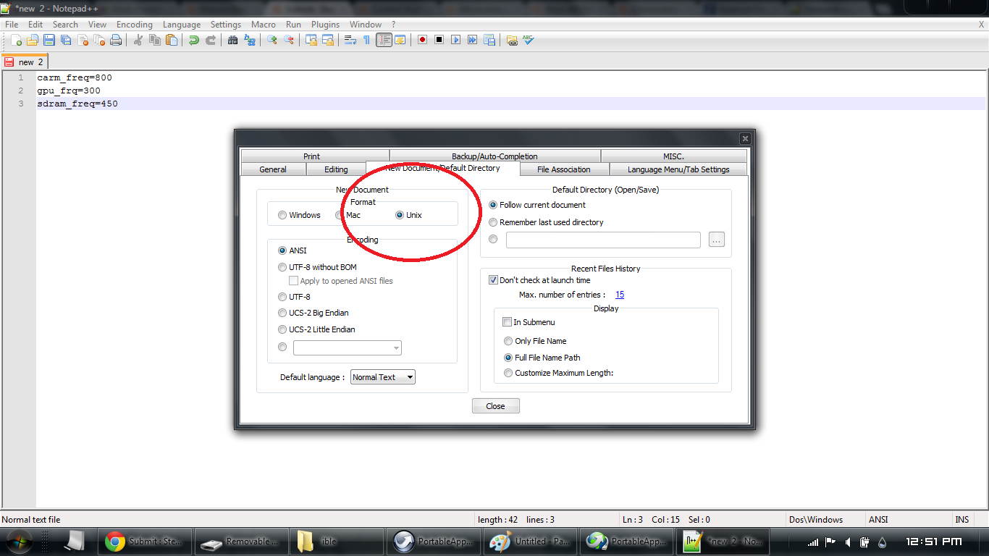The width and height of the screenshot is (989, 556).
Task: Click the Print toolbar icon
Action: click(116, 41)
